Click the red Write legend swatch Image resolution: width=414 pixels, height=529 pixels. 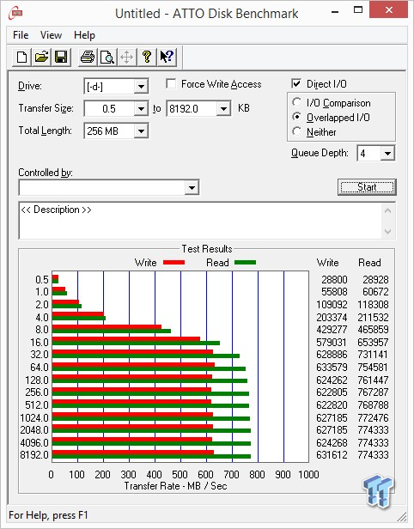coord(174,263)
